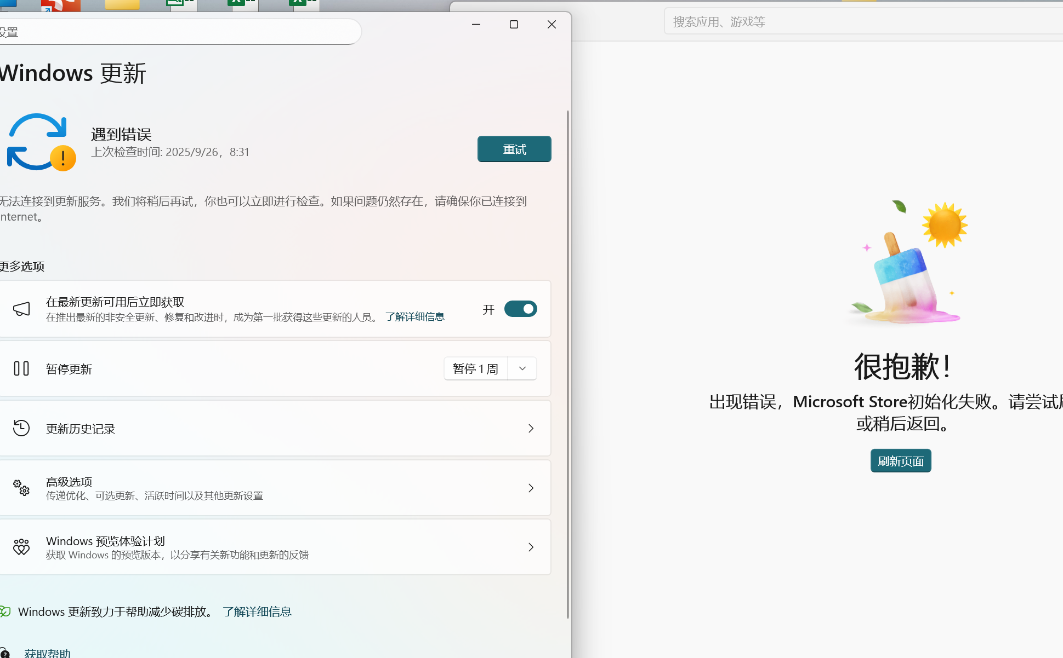
Task: Turn off the 在最新更新可用后立即获取 switch
Action: click(520, 309)
